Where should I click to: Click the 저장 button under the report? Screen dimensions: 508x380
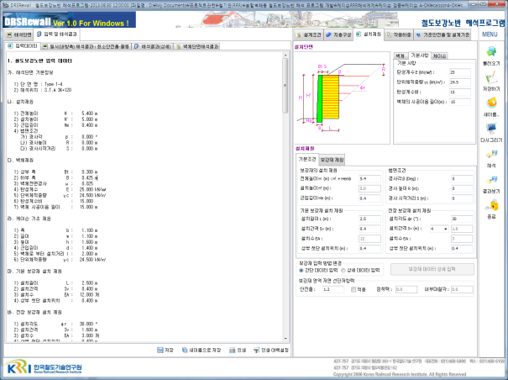(165, 350)
